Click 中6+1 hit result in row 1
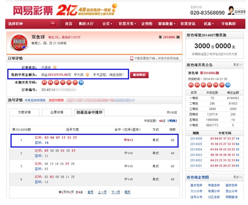The image size is (248, 205). pos(128,140)
